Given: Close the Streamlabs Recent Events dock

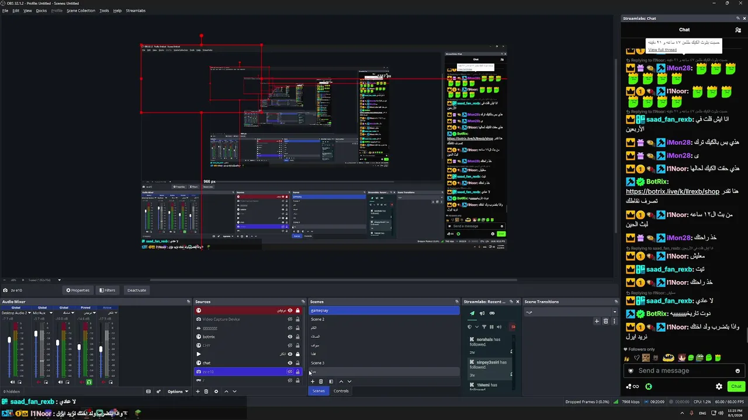Looking at the screenshot, I should pyautogui.click(x=517, y=302).
